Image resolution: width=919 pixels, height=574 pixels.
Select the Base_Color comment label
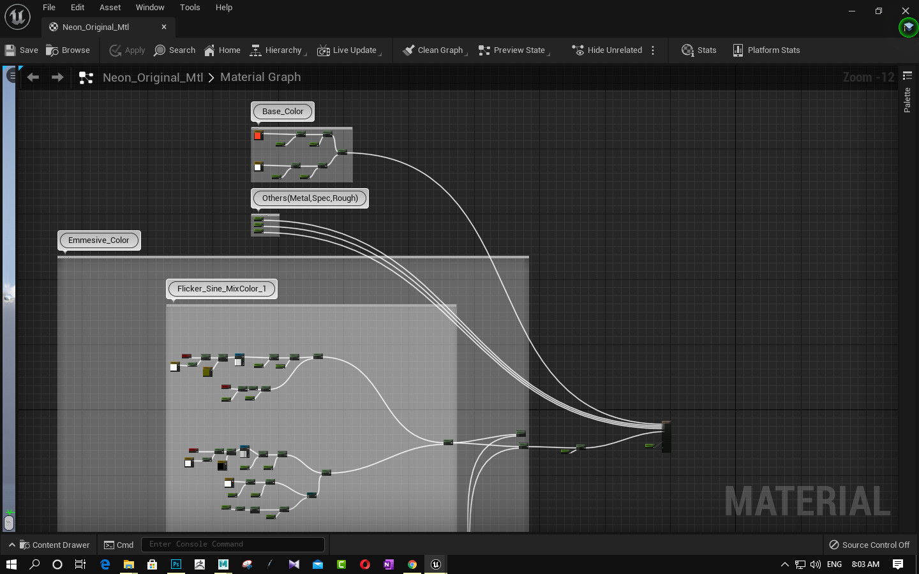click(283, 111)
